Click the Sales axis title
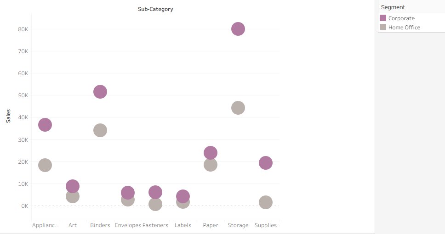The width and height of the screenshot is (445, 234). [x=8, y=116]
